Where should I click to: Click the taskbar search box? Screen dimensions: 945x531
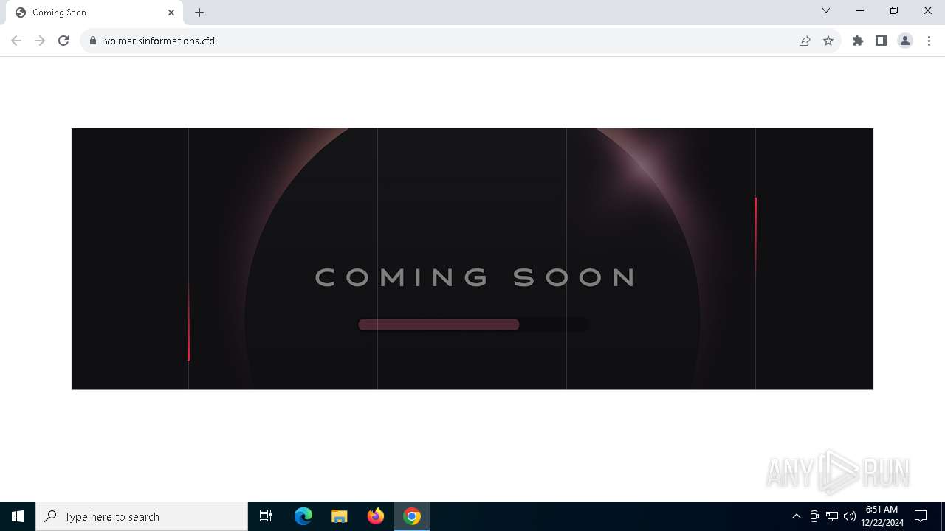click(142, 516)
